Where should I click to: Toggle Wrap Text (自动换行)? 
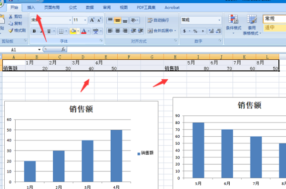tap(158, 20)
